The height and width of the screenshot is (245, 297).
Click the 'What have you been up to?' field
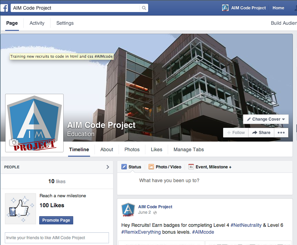pos(205,183)
